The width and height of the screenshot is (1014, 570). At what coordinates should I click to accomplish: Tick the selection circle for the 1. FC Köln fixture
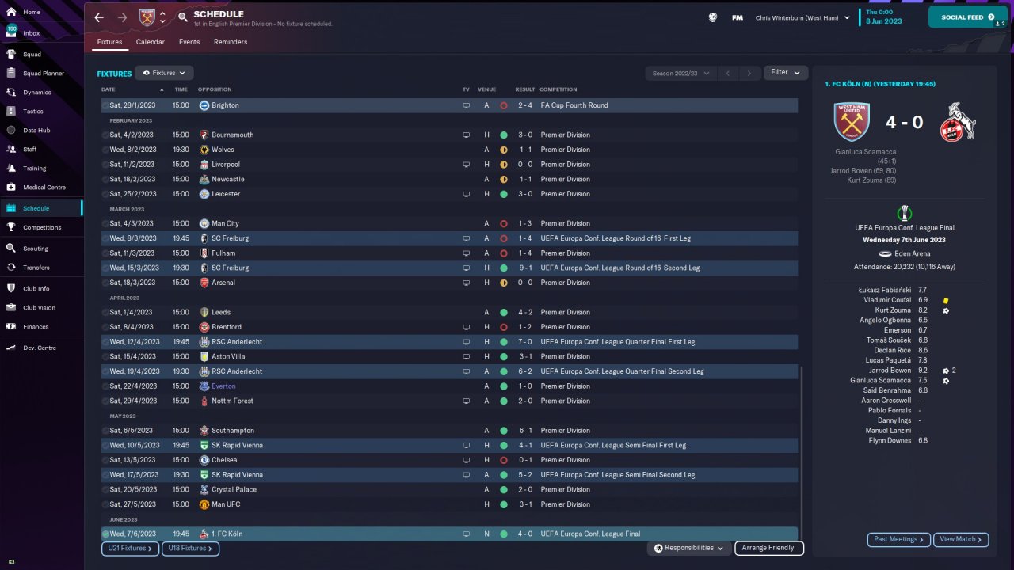click(105, 534)
